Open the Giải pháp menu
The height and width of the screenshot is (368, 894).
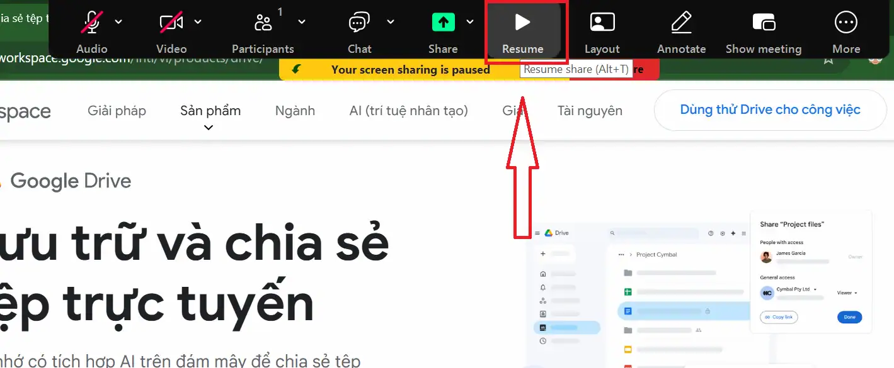pos(117,111)
